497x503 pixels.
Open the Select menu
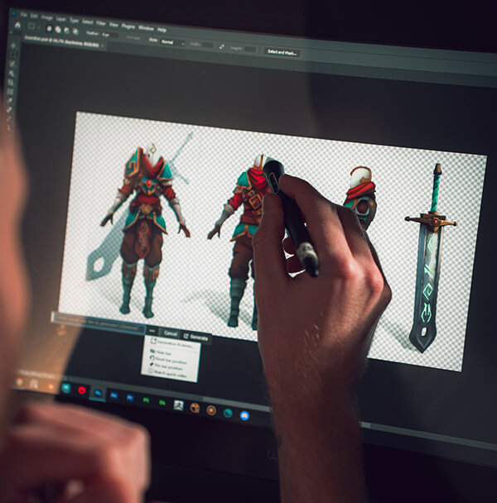[x=87, y=22]
